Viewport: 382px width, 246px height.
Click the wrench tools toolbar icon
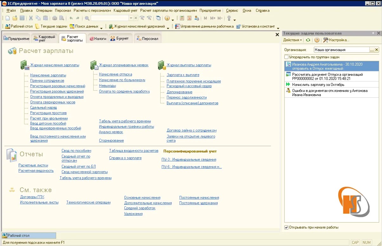click(x=229, y=18)
